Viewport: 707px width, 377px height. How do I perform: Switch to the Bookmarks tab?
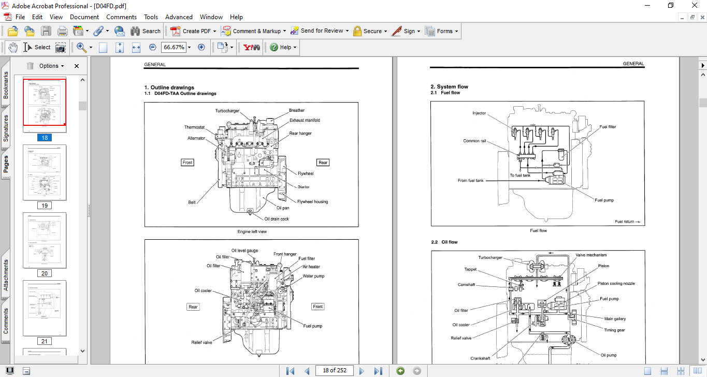click(x=6, y=85)
